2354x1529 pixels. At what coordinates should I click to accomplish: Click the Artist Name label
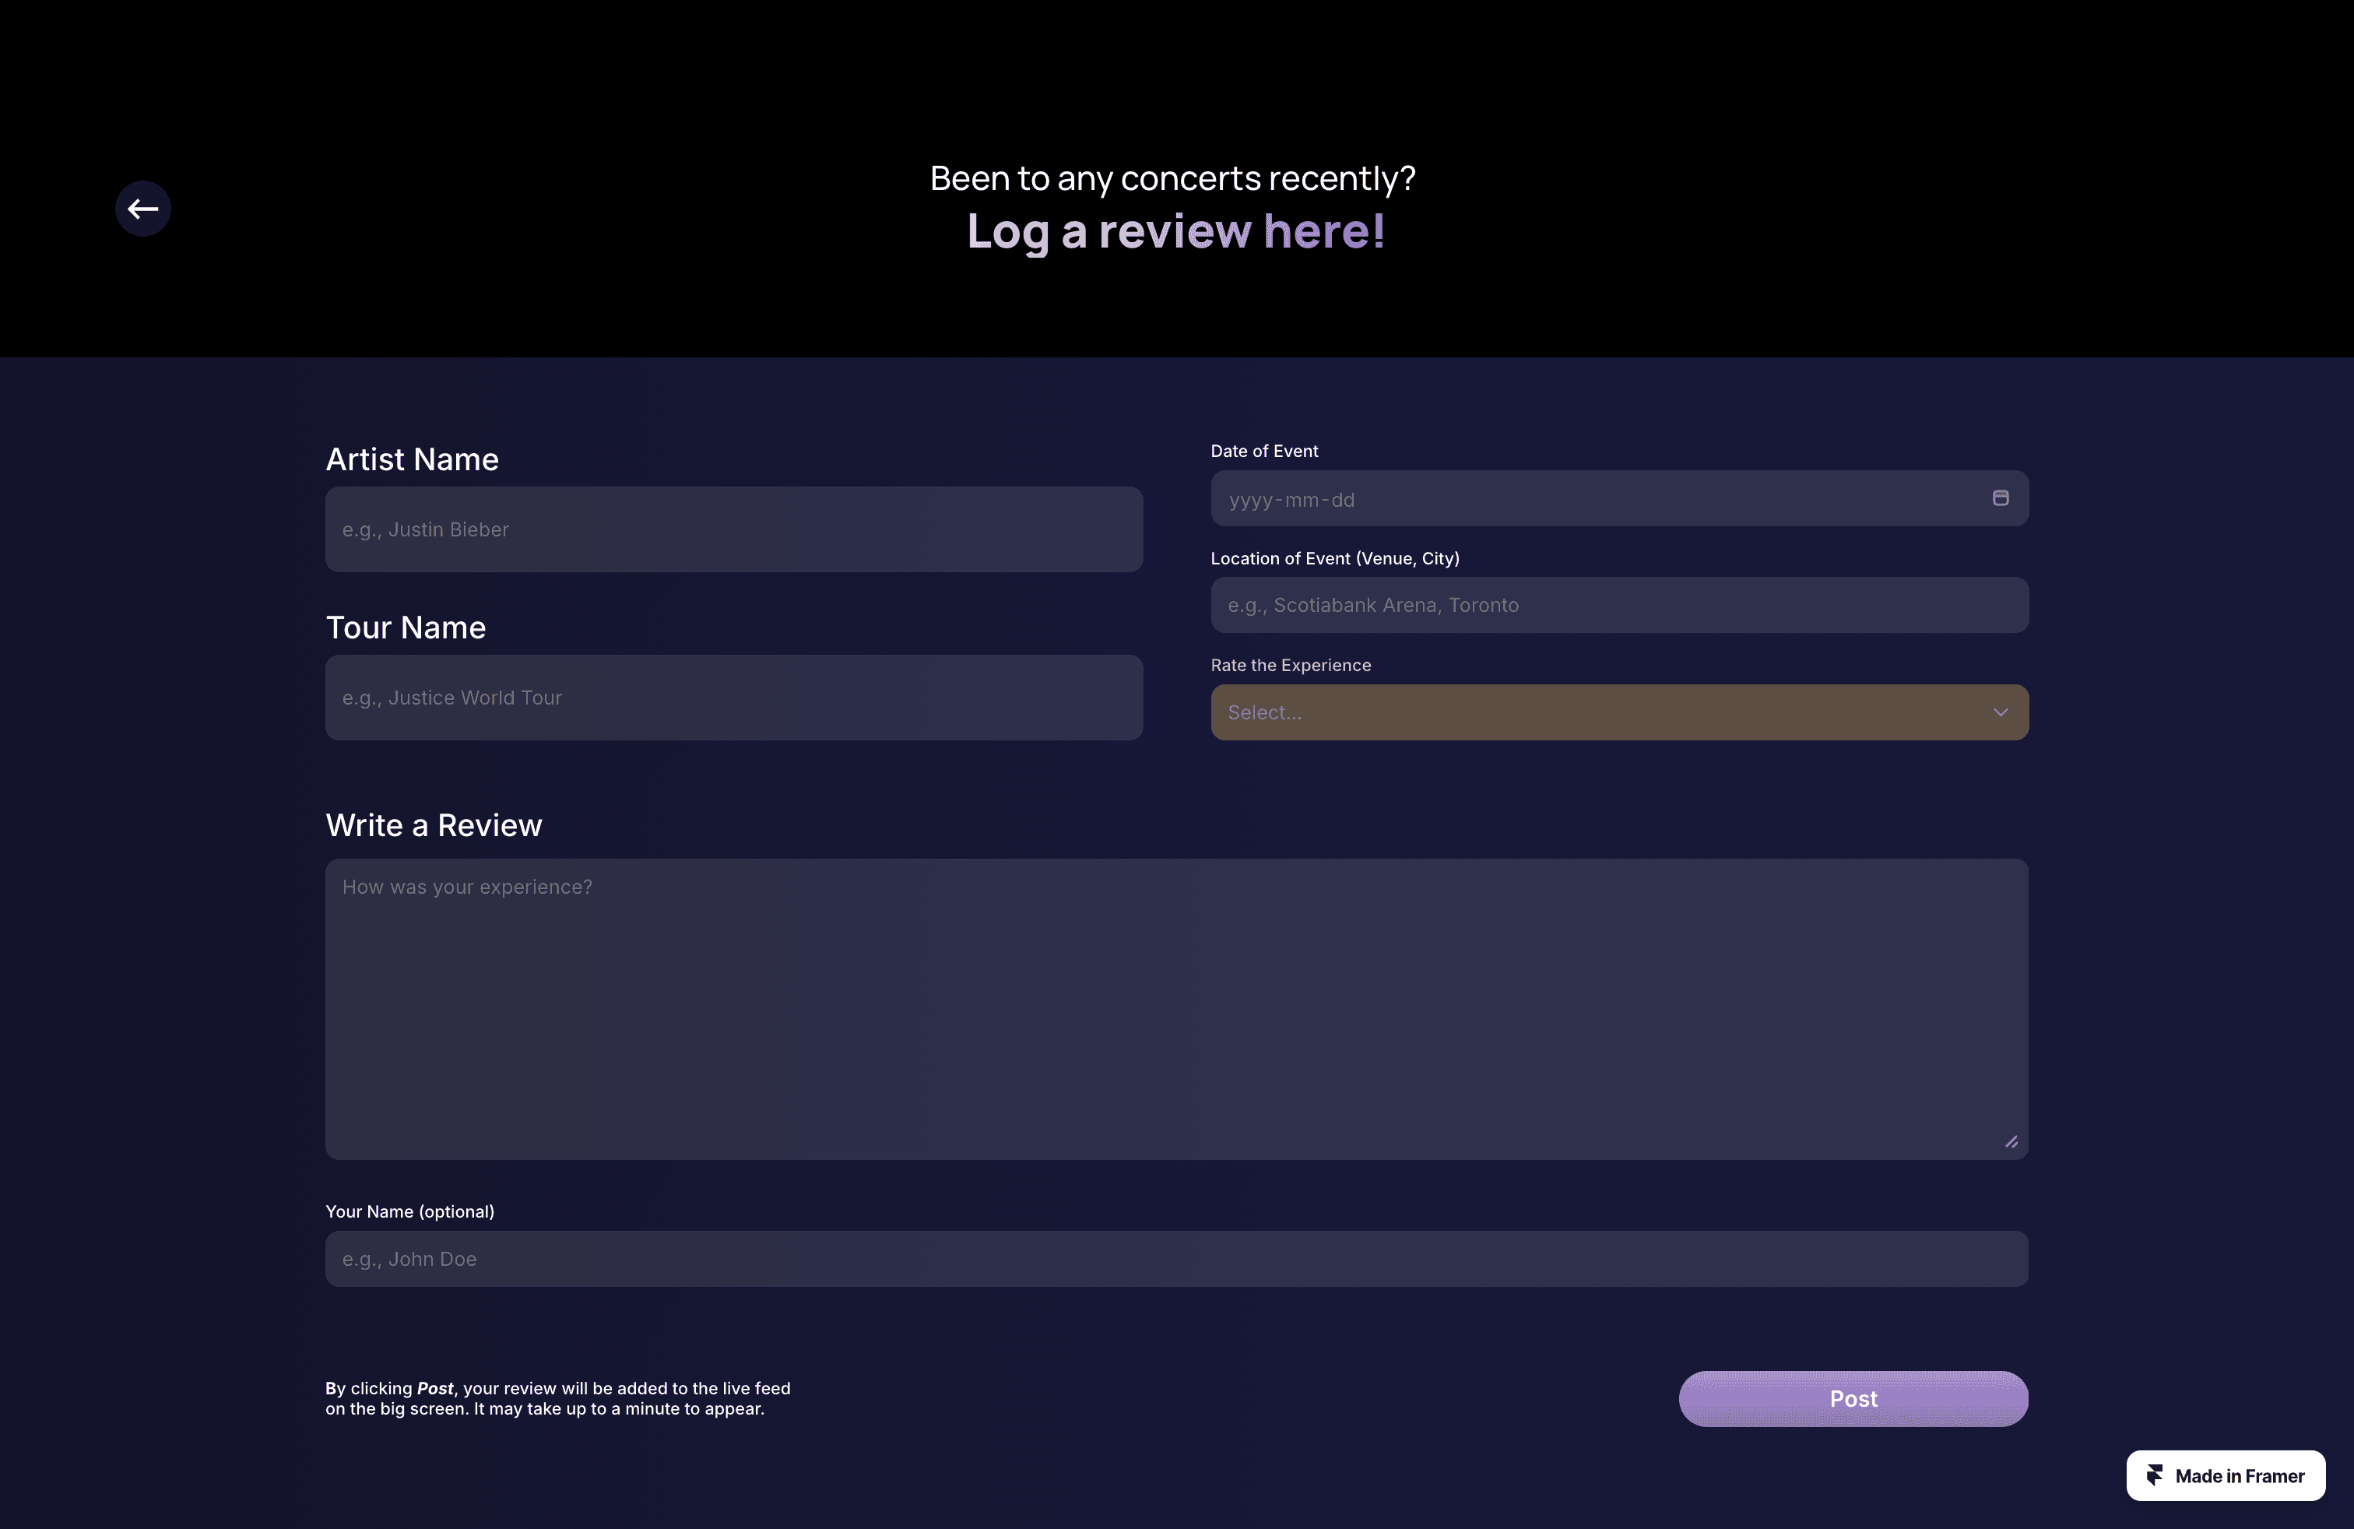pyautogui.click(x=413, y=459)
